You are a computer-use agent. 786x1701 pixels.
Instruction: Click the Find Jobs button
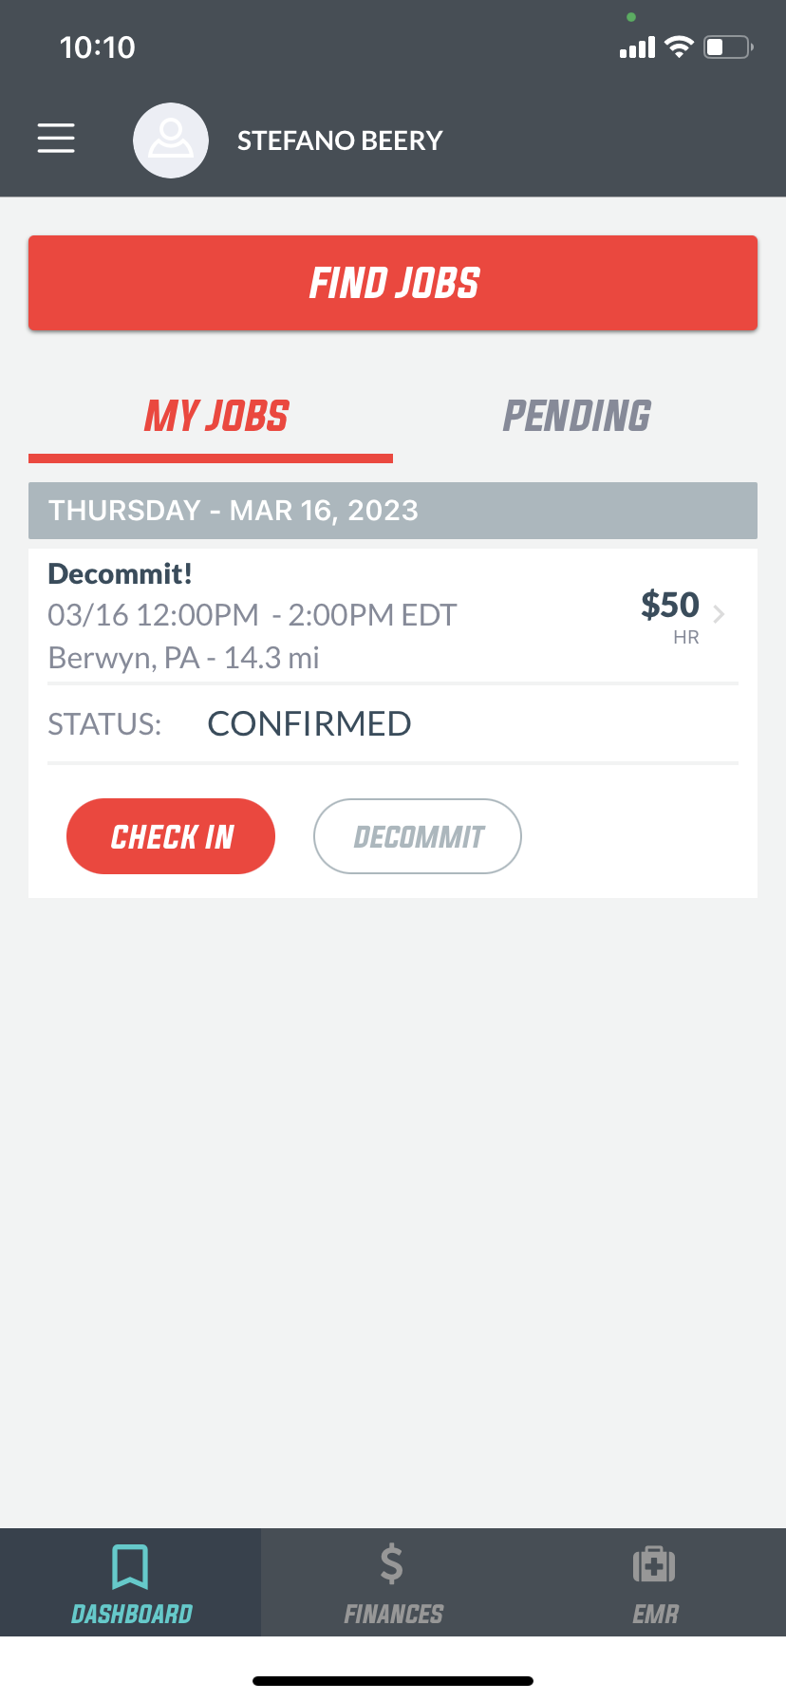(x=393, y=283)
